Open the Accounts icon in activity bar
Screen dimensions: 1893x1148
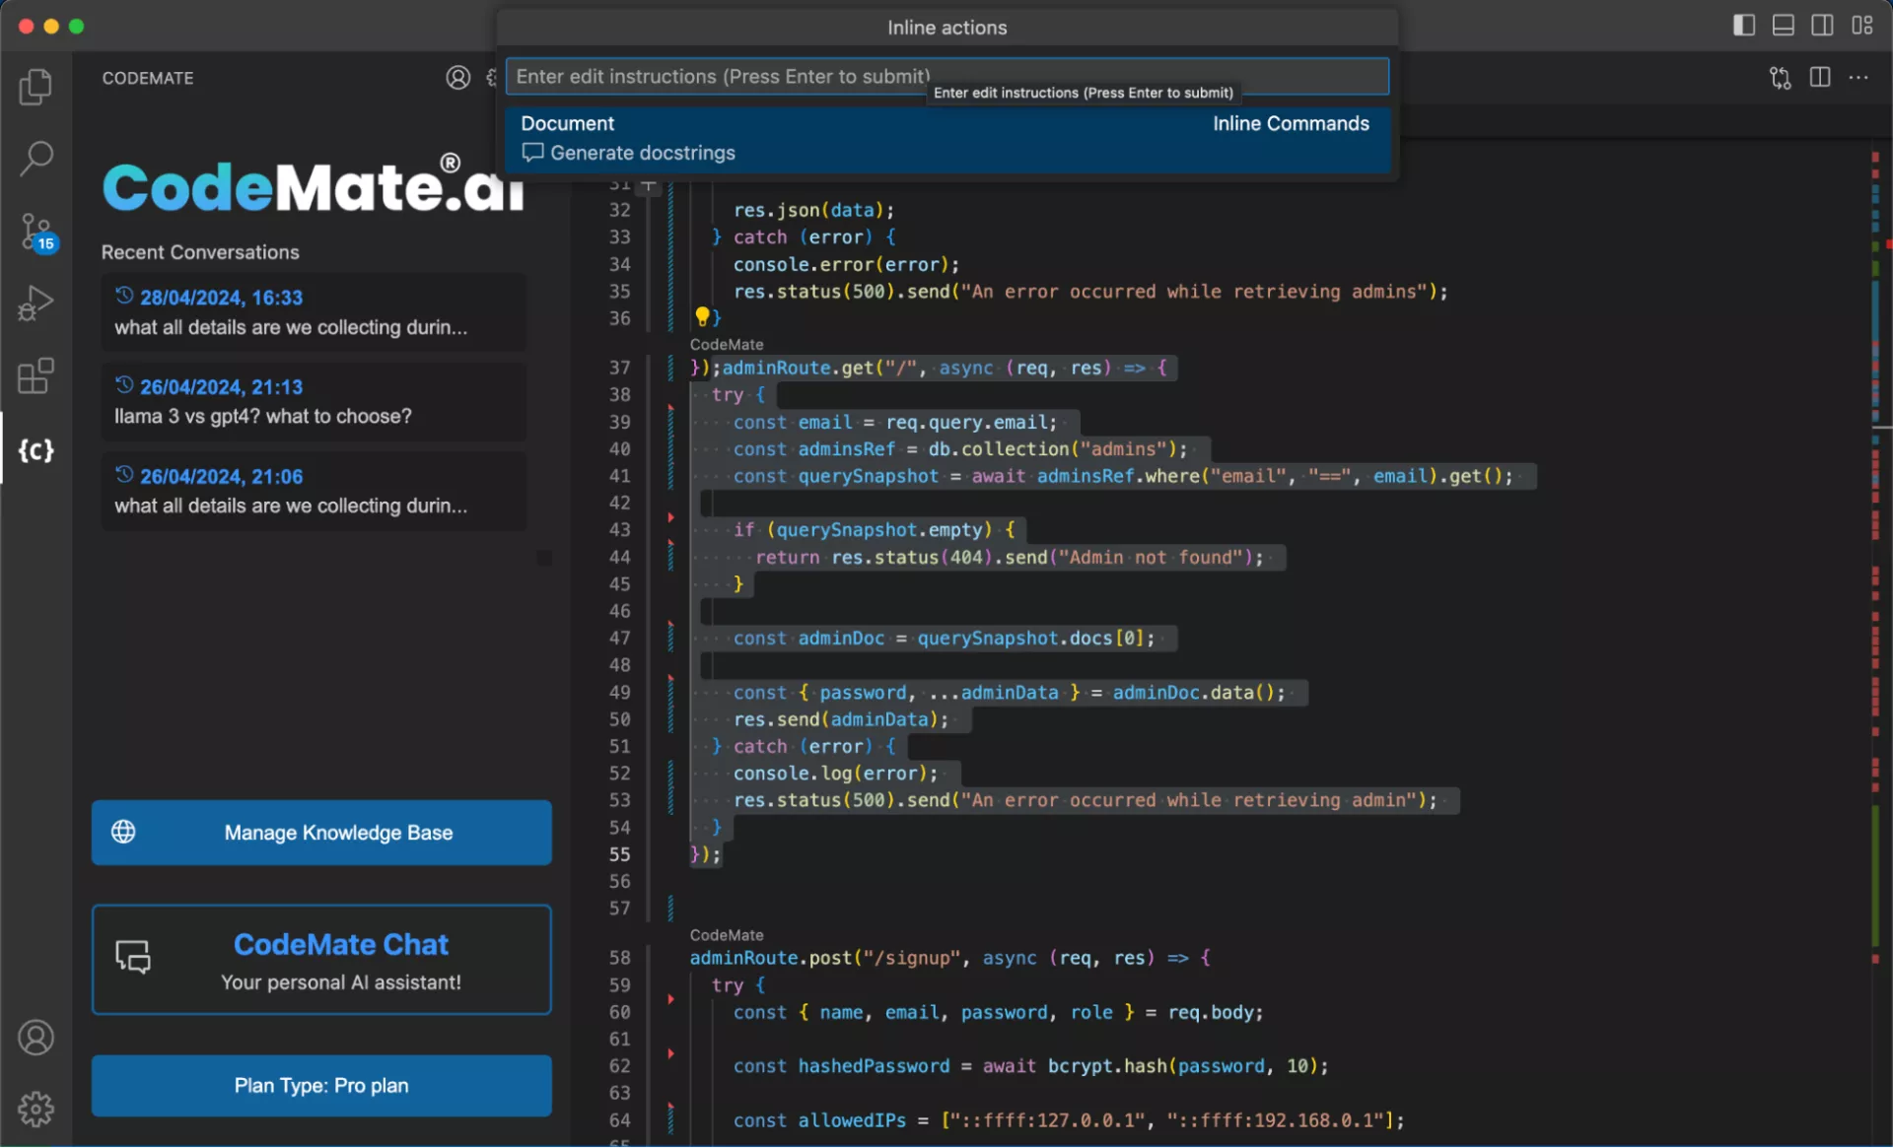click(x=35, y=1038)
